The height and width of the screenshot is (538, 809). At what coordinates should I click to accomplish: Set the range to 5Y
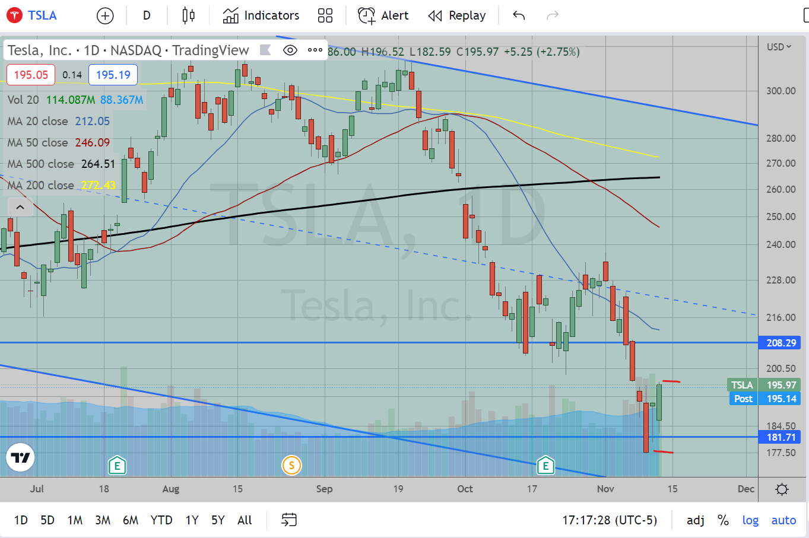point(218,520)
